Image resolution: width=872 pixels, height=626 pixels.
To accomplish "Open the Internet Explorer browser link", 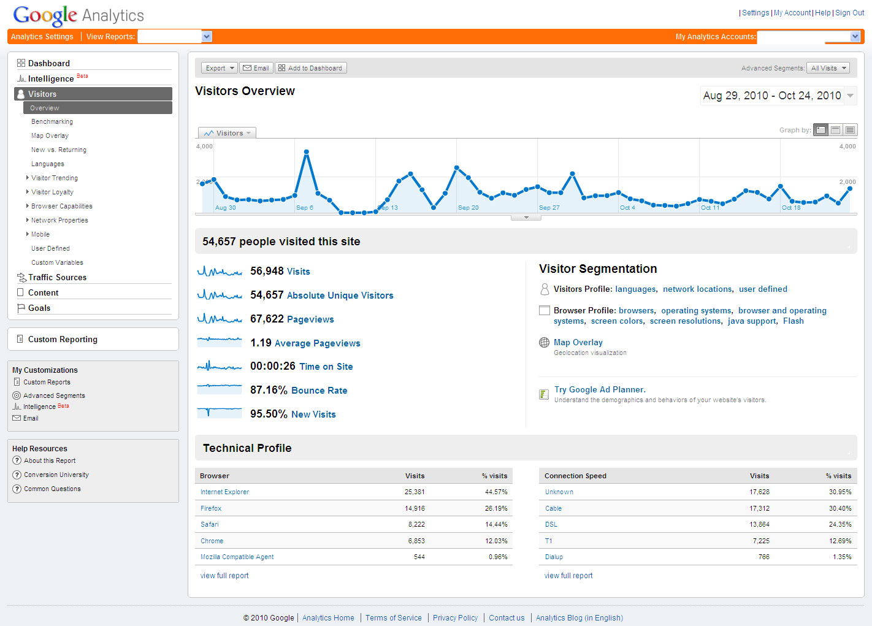I will (x=224, y=492).
